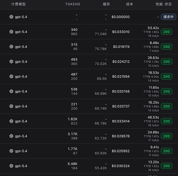Click the token count 1.77K
Screen dimensions: 178x176
pyautogui.click(x=73, y=149)
